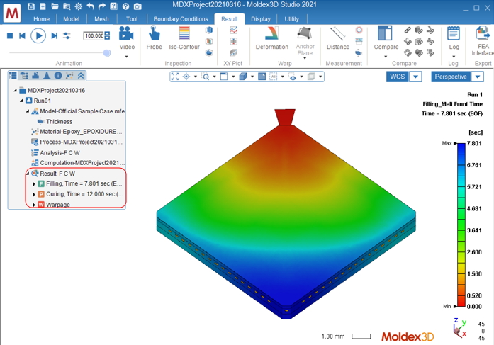Open the Display tab
The width and height of the screenshot is (494, 345).
click(x=261, y=19)
